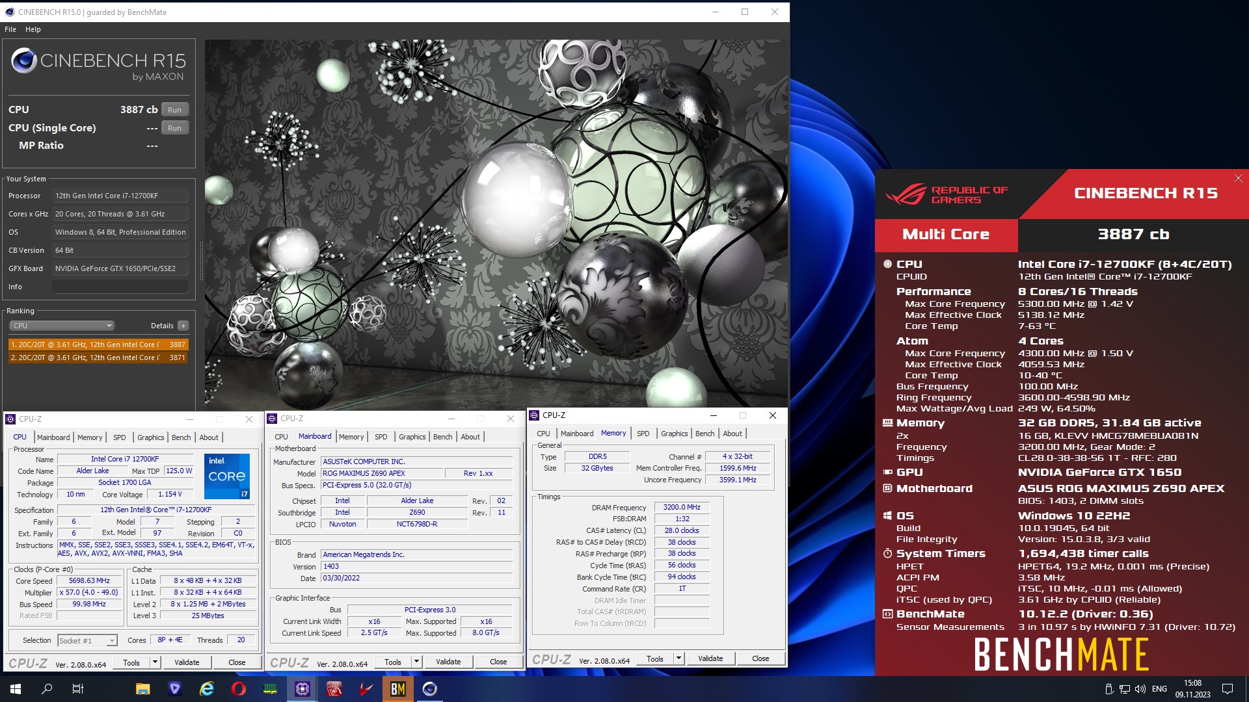Switch to CPU-Z via purple chip taskbar icon
The width and height of the screenshot is (1249, 702).
[302, 689]
